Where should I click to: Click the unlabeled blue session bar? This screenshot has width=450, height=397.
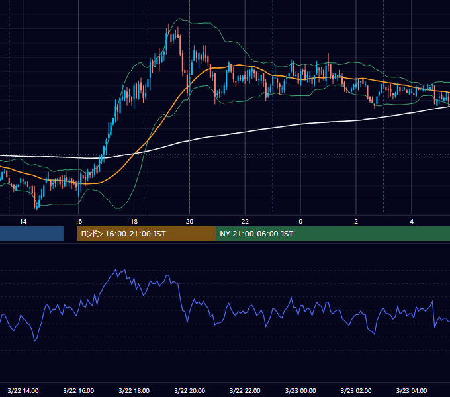coord(32,234)
